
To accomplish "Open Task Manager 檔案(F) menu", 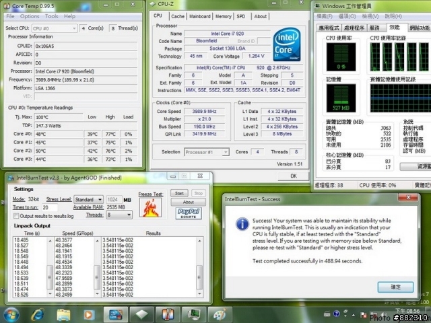I will pos(325,16).
